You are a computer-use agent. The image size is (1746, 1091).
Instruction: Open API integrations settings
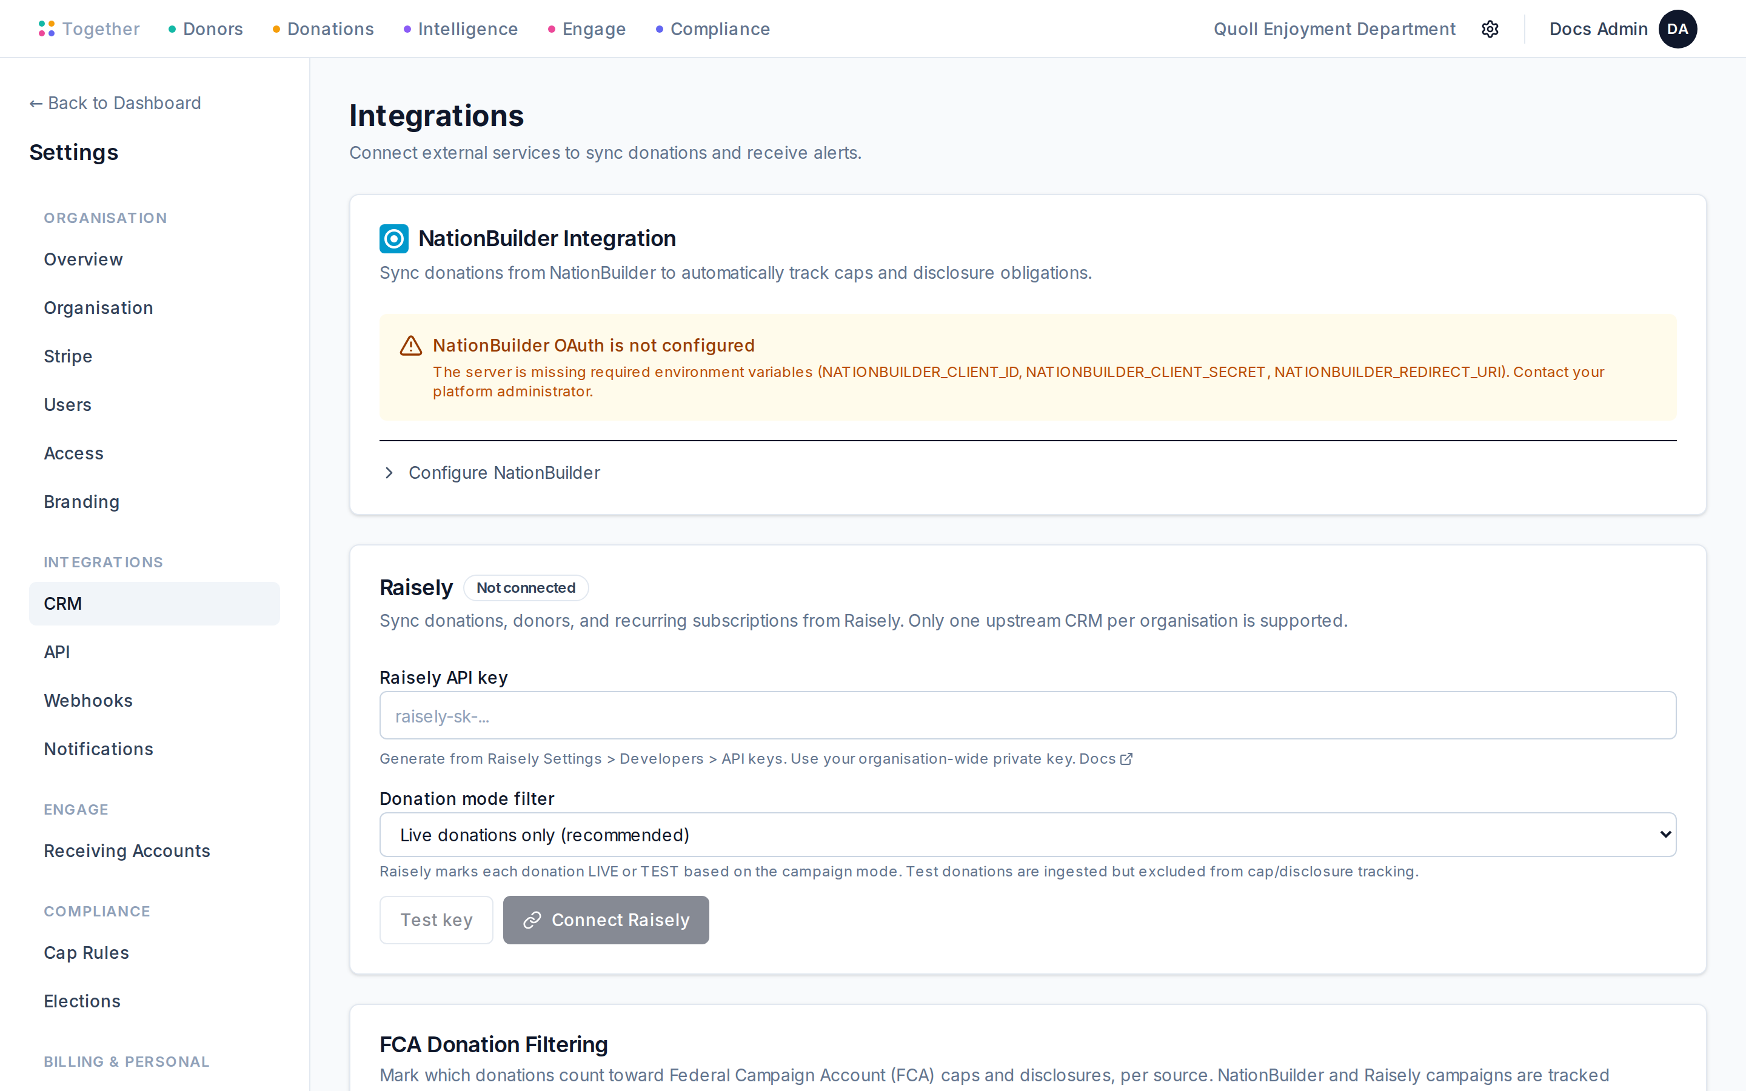point(155,652)
